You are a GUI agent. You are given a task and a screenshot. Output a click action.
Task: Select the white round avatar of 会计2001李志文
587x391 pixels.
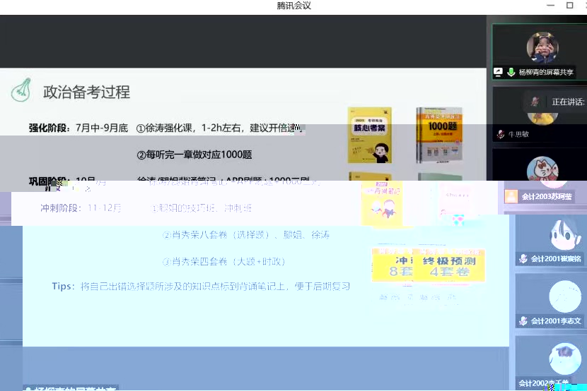click(x=565, y=296)
